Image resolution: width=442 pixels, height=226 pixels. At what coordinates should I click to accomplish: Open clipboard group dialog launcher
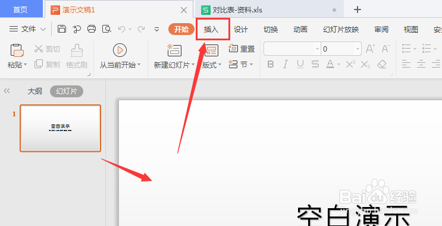pos(89,75)
